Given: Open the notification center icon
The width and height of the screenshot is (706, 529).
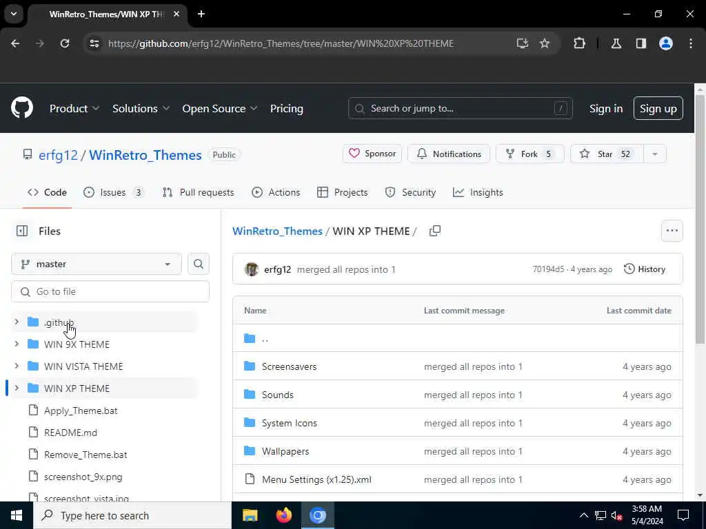Looking at the screenshot, I should pos(683,515).
